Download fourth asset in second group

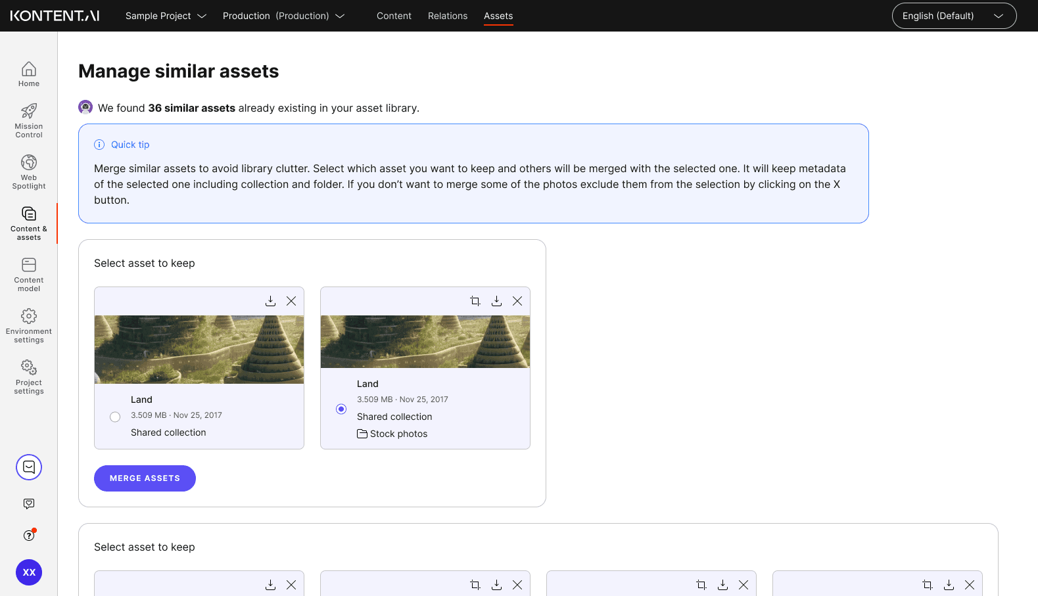coord(949,585)
